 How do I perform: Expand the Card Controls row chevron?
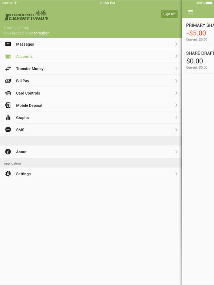[176, 93]
